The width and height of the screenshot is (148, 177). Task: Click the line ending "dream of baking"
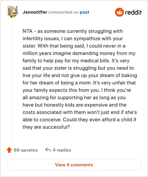(x=80, y=76)
